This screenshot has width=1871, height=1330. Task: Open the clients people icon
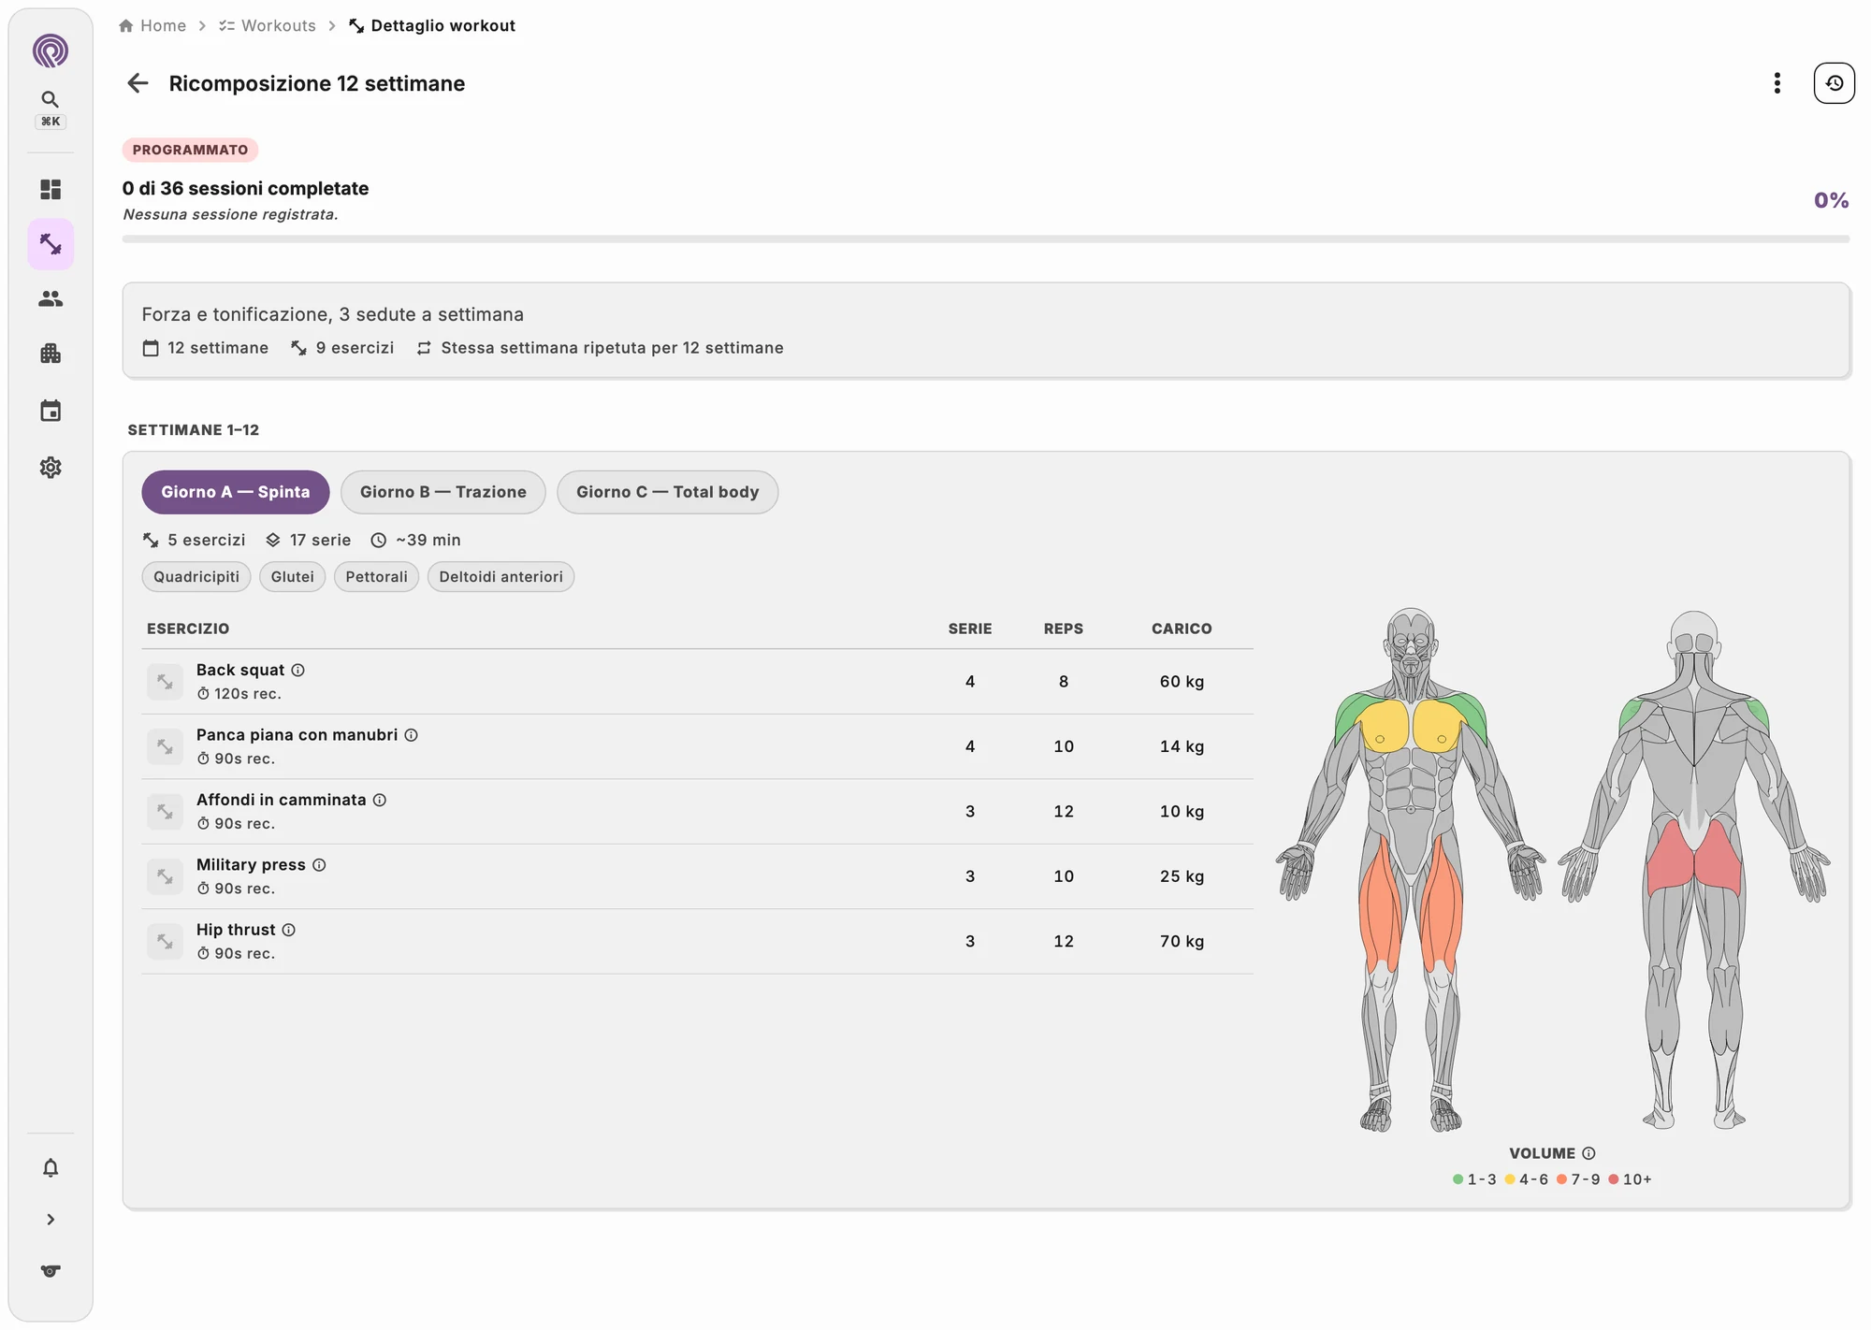pyautogui.click(x=51, y=298)
